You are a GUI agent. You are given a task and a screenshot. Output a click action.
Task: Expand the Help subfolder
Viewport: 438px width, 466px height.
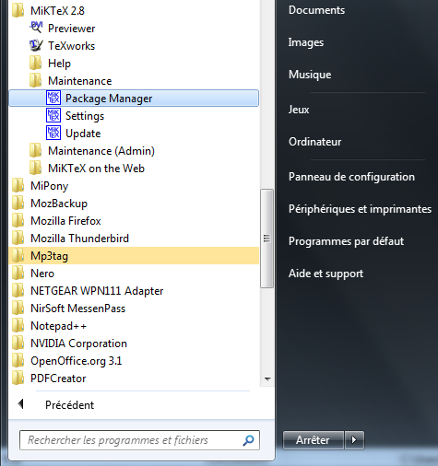(134, 63)
